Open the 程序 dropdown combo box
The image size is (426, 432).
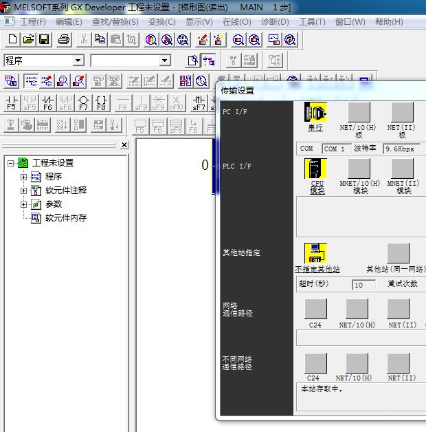click(x=78, y=61)
